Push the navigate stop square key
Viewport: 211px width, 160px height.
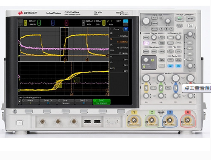click(167, 29)
